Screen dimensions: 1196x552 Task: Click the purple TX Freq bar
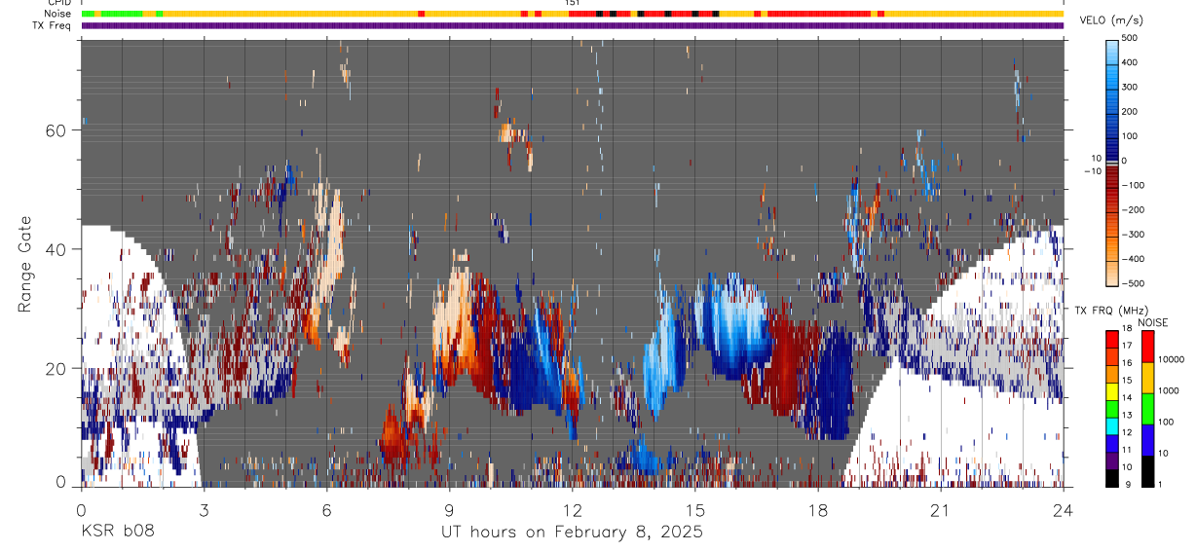pos(573,25)
